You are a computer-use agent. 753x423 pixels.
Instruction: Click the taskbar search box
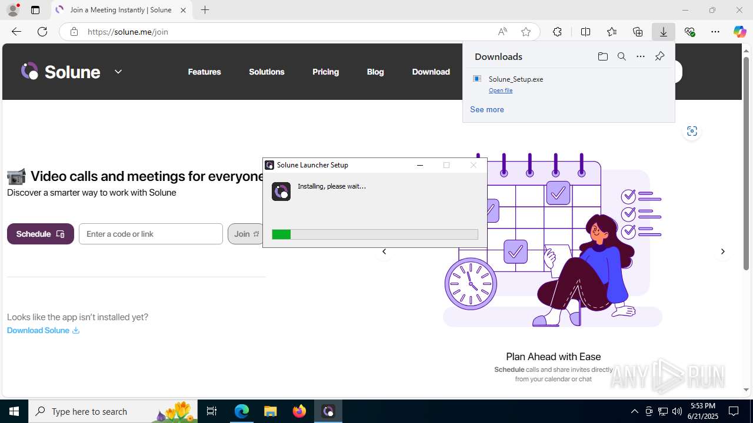click(x=113, y=411)
